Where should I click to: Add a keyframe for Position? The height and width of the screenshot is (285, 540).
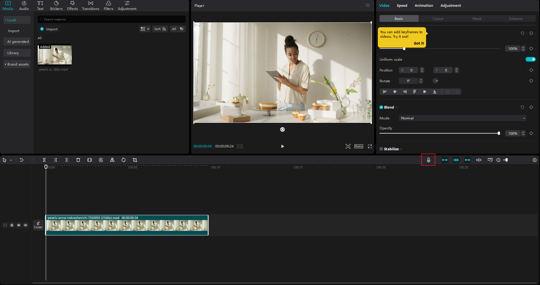[x=531, y=70]
